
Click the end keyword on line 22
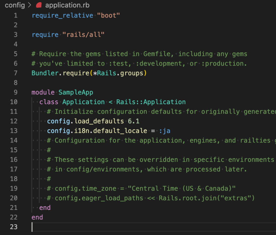pyautogui.click(x=37, y=217)
